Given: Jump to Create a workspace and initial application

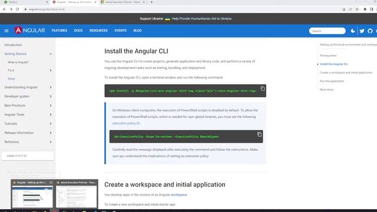Looking at the screenshot, I should (x=346, y=72).
